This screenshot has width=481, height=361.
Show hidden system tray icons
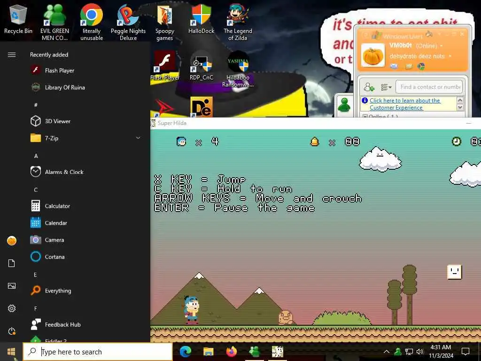coord(387,352)
